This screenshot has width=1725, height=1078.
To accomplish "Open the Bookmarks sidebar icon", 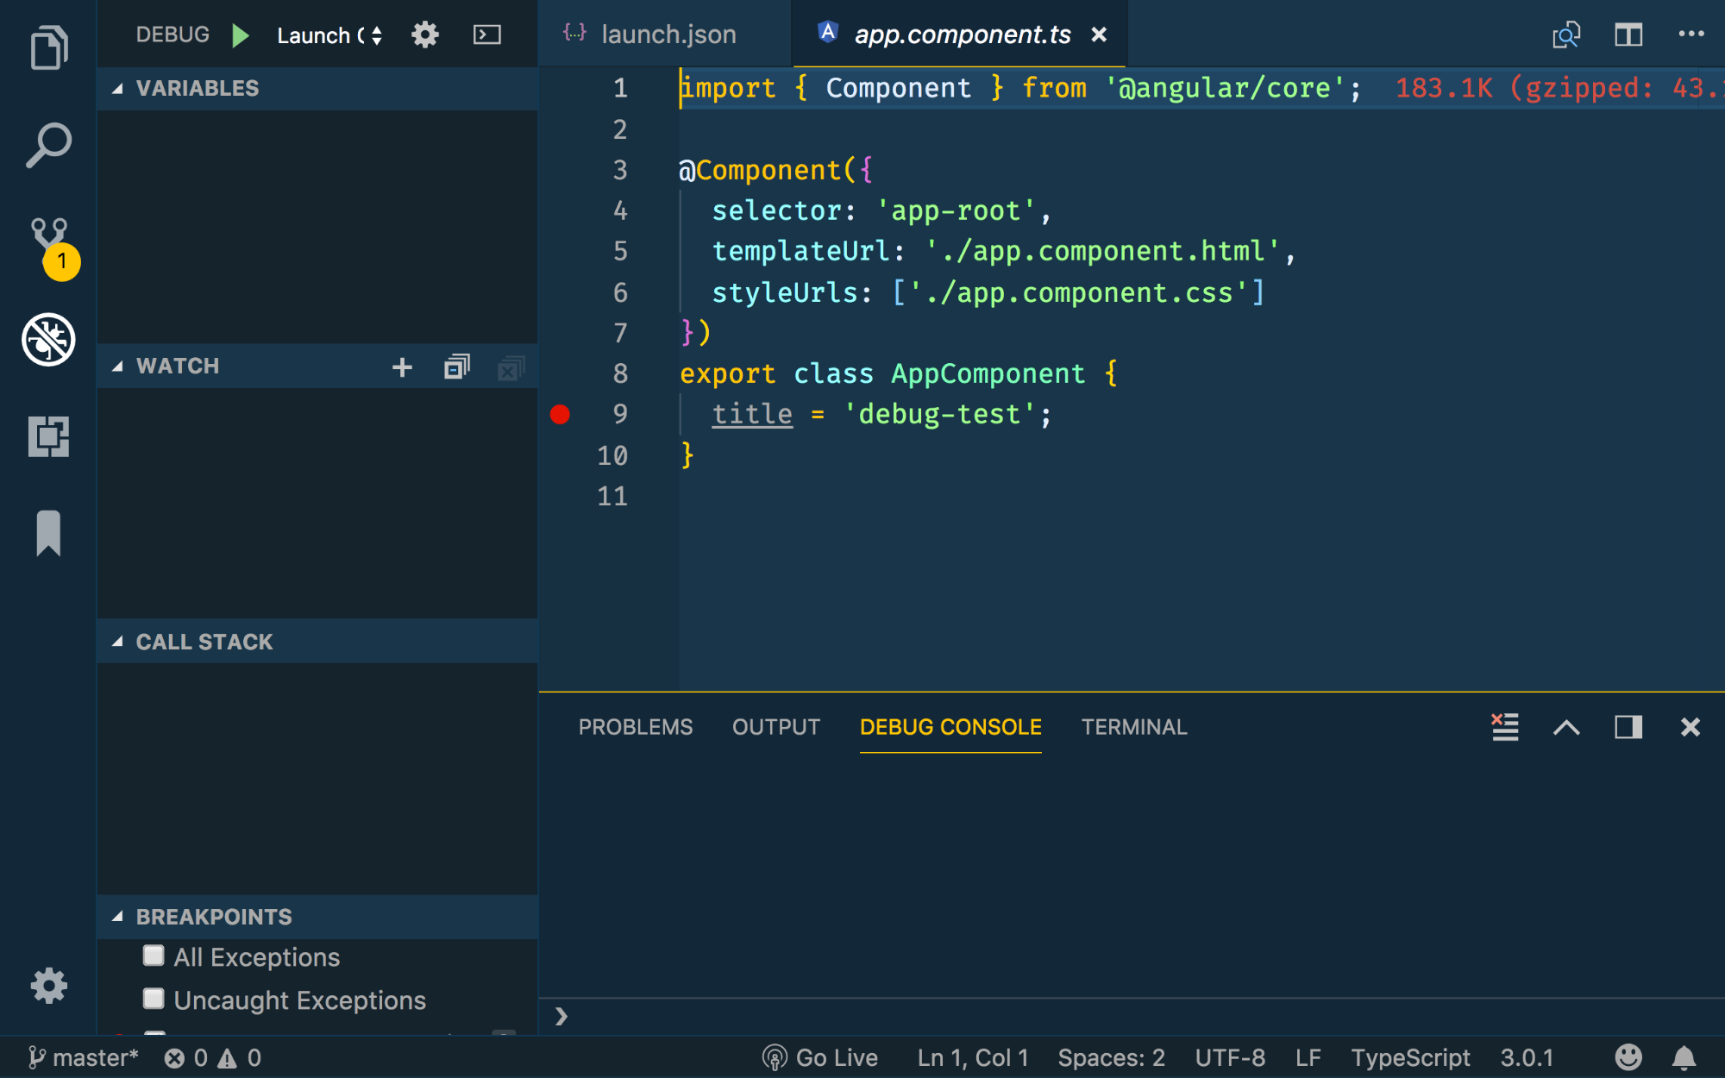I will point(49,535).
